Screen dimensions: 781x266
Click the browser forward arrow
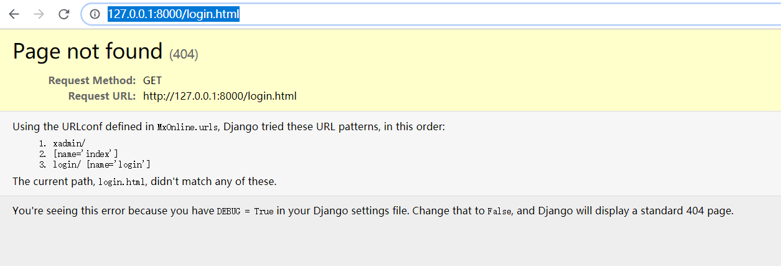tap(39, 14)
